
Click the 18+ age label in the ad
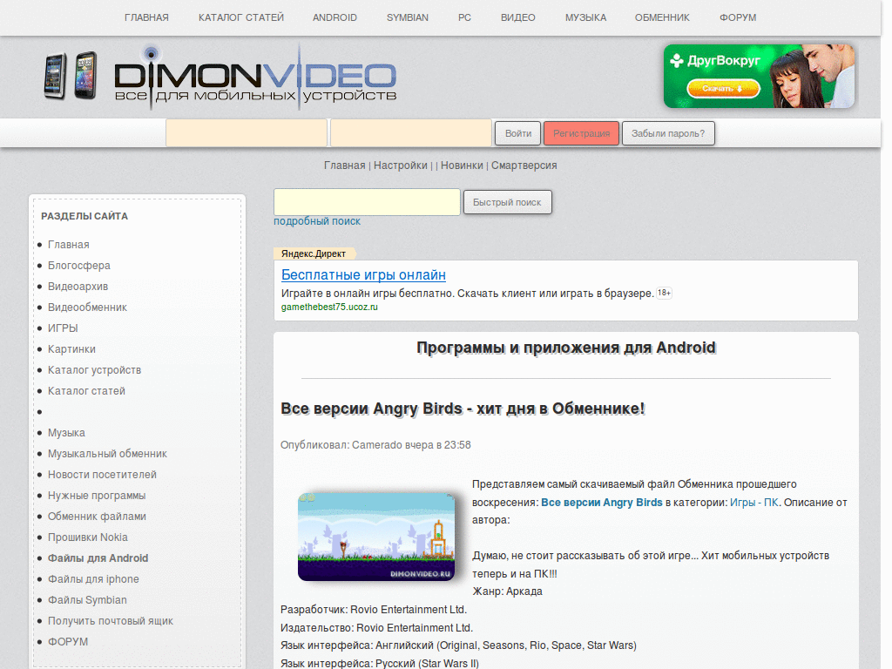(664, 293)
